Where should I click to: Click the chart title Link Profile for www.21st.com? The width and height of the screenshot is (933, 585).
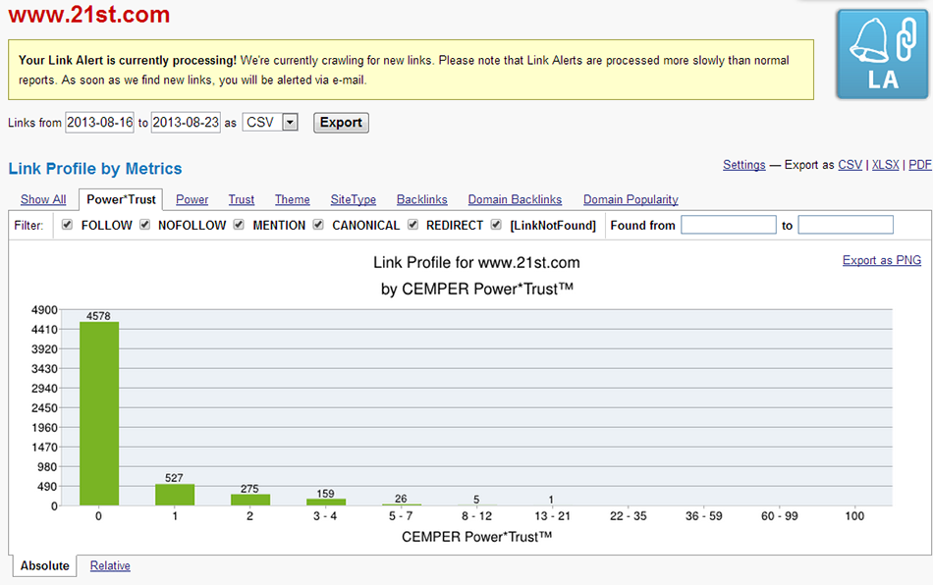click(x=476, y=263)
